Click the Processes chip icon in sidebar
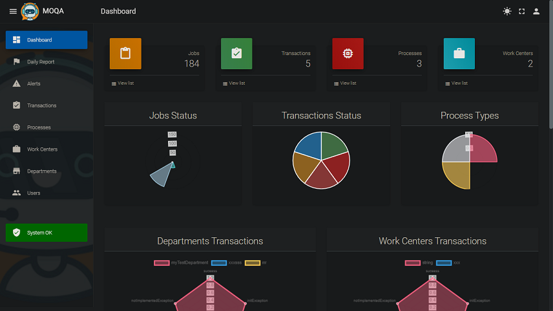553x311 pixels. [x=17, y=127]
